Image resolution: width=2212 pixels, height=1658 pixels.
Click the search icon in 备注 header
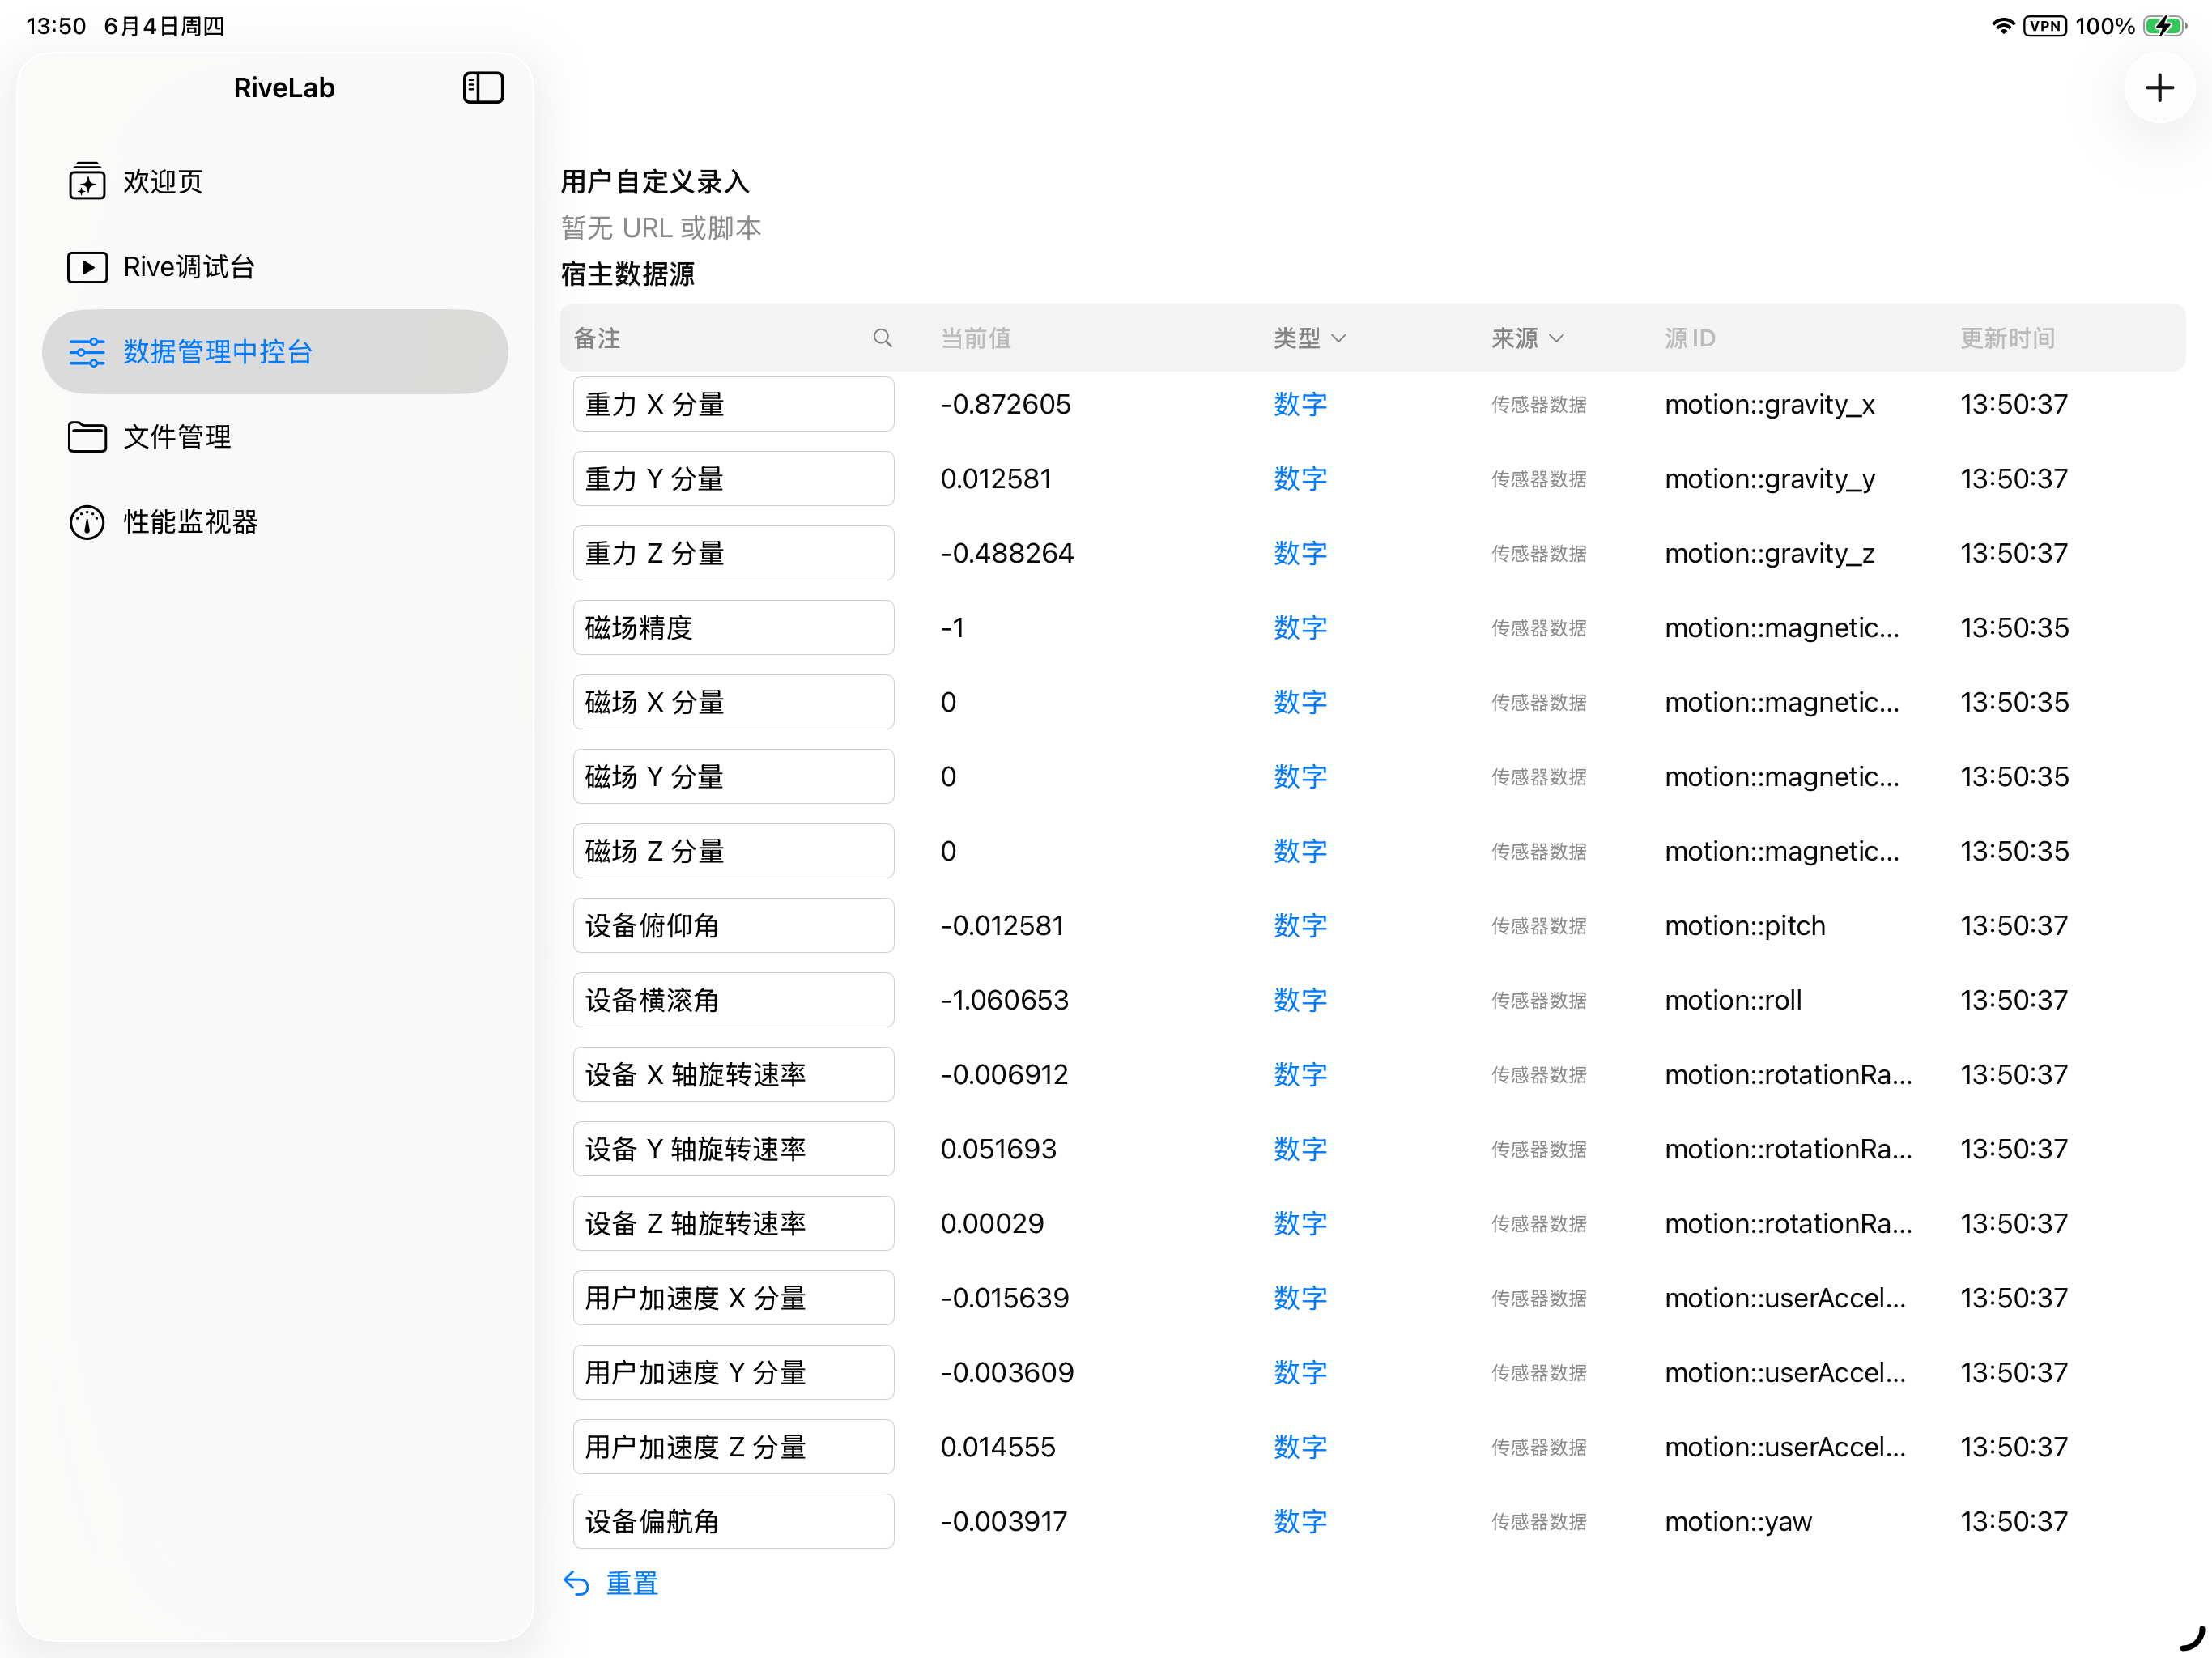[882, 338]
